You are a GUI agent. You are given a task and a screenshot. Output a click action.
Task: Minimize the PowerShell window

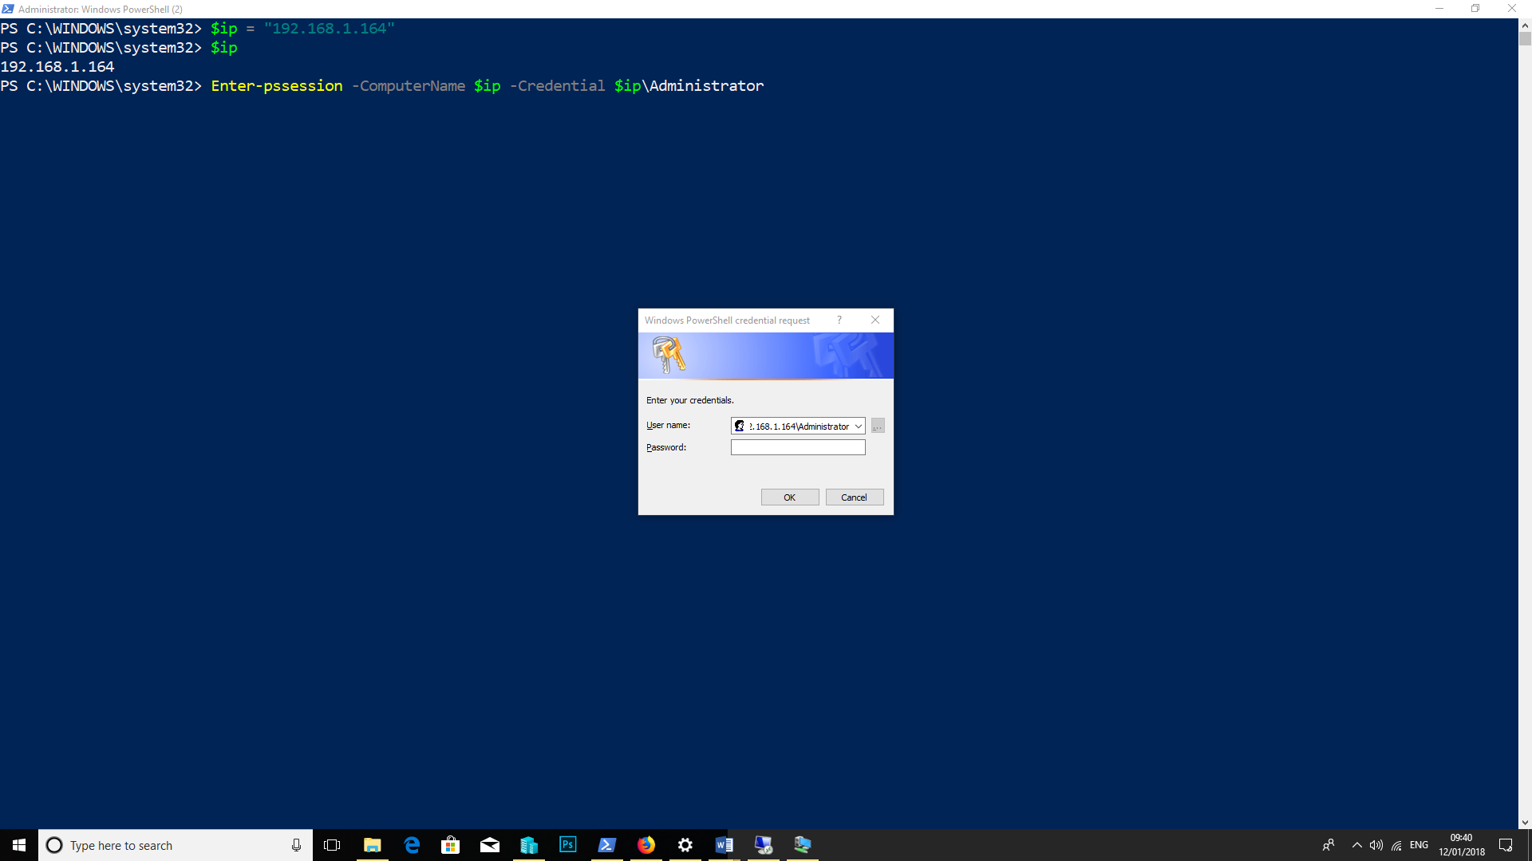[x=1439, y=9]
